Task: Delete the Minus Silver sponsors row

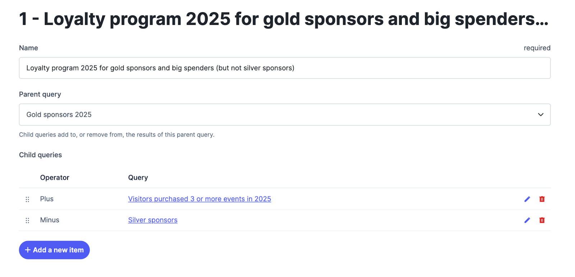Action: 542,220
